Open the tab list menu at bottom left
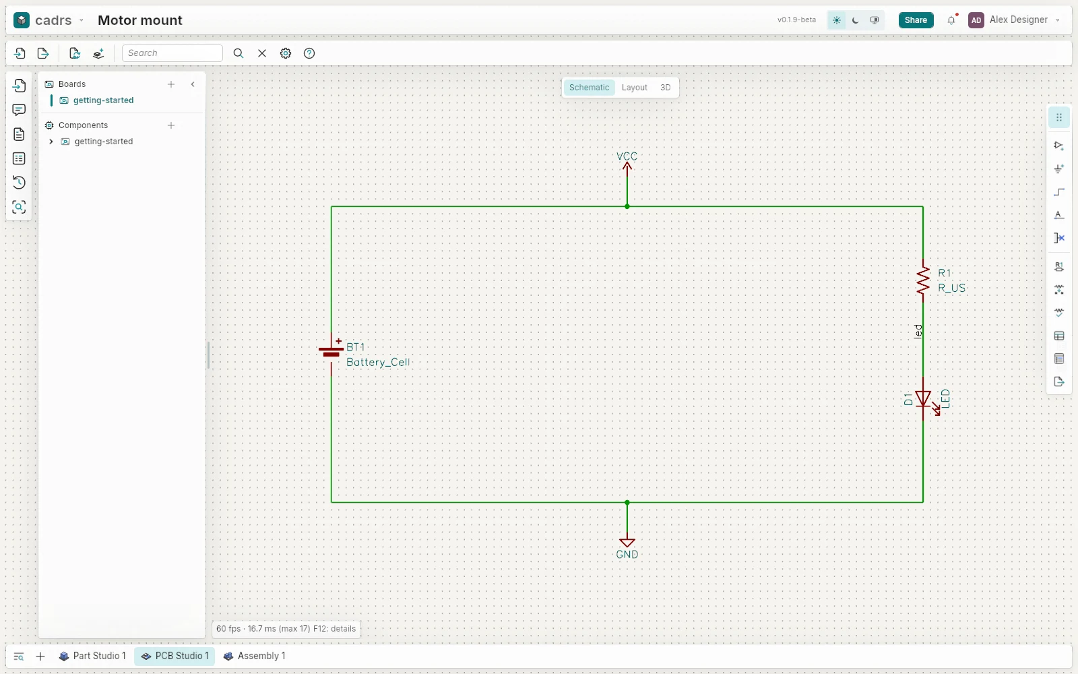This screenshot has height=674, width=1078. 19,656
